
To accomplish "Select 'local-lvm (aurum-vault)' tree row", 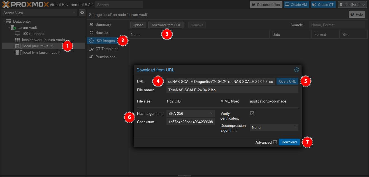I will click(x=43, y=52).
